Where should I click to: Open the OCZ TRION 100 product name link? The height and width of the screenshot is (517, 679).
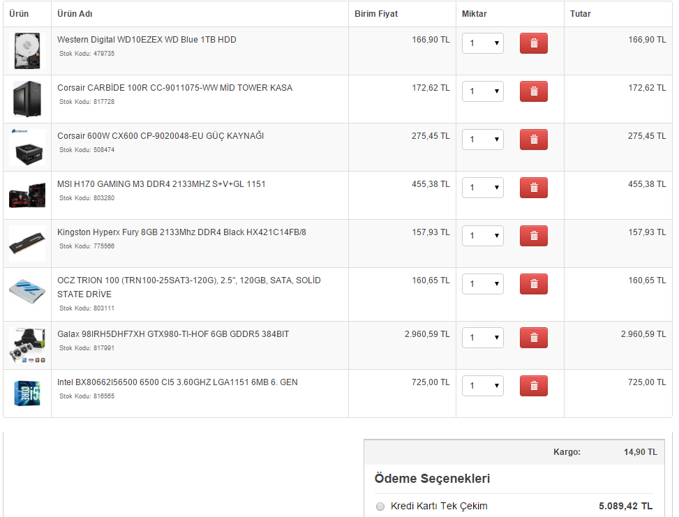click(188, 280)
